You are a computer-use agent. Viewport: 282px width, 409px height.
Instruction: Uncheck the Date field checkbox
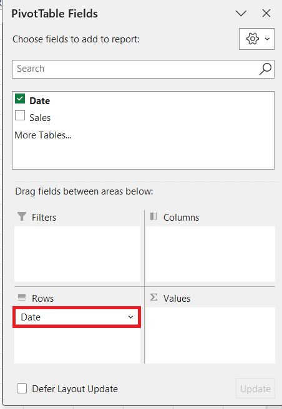point(20,99)
